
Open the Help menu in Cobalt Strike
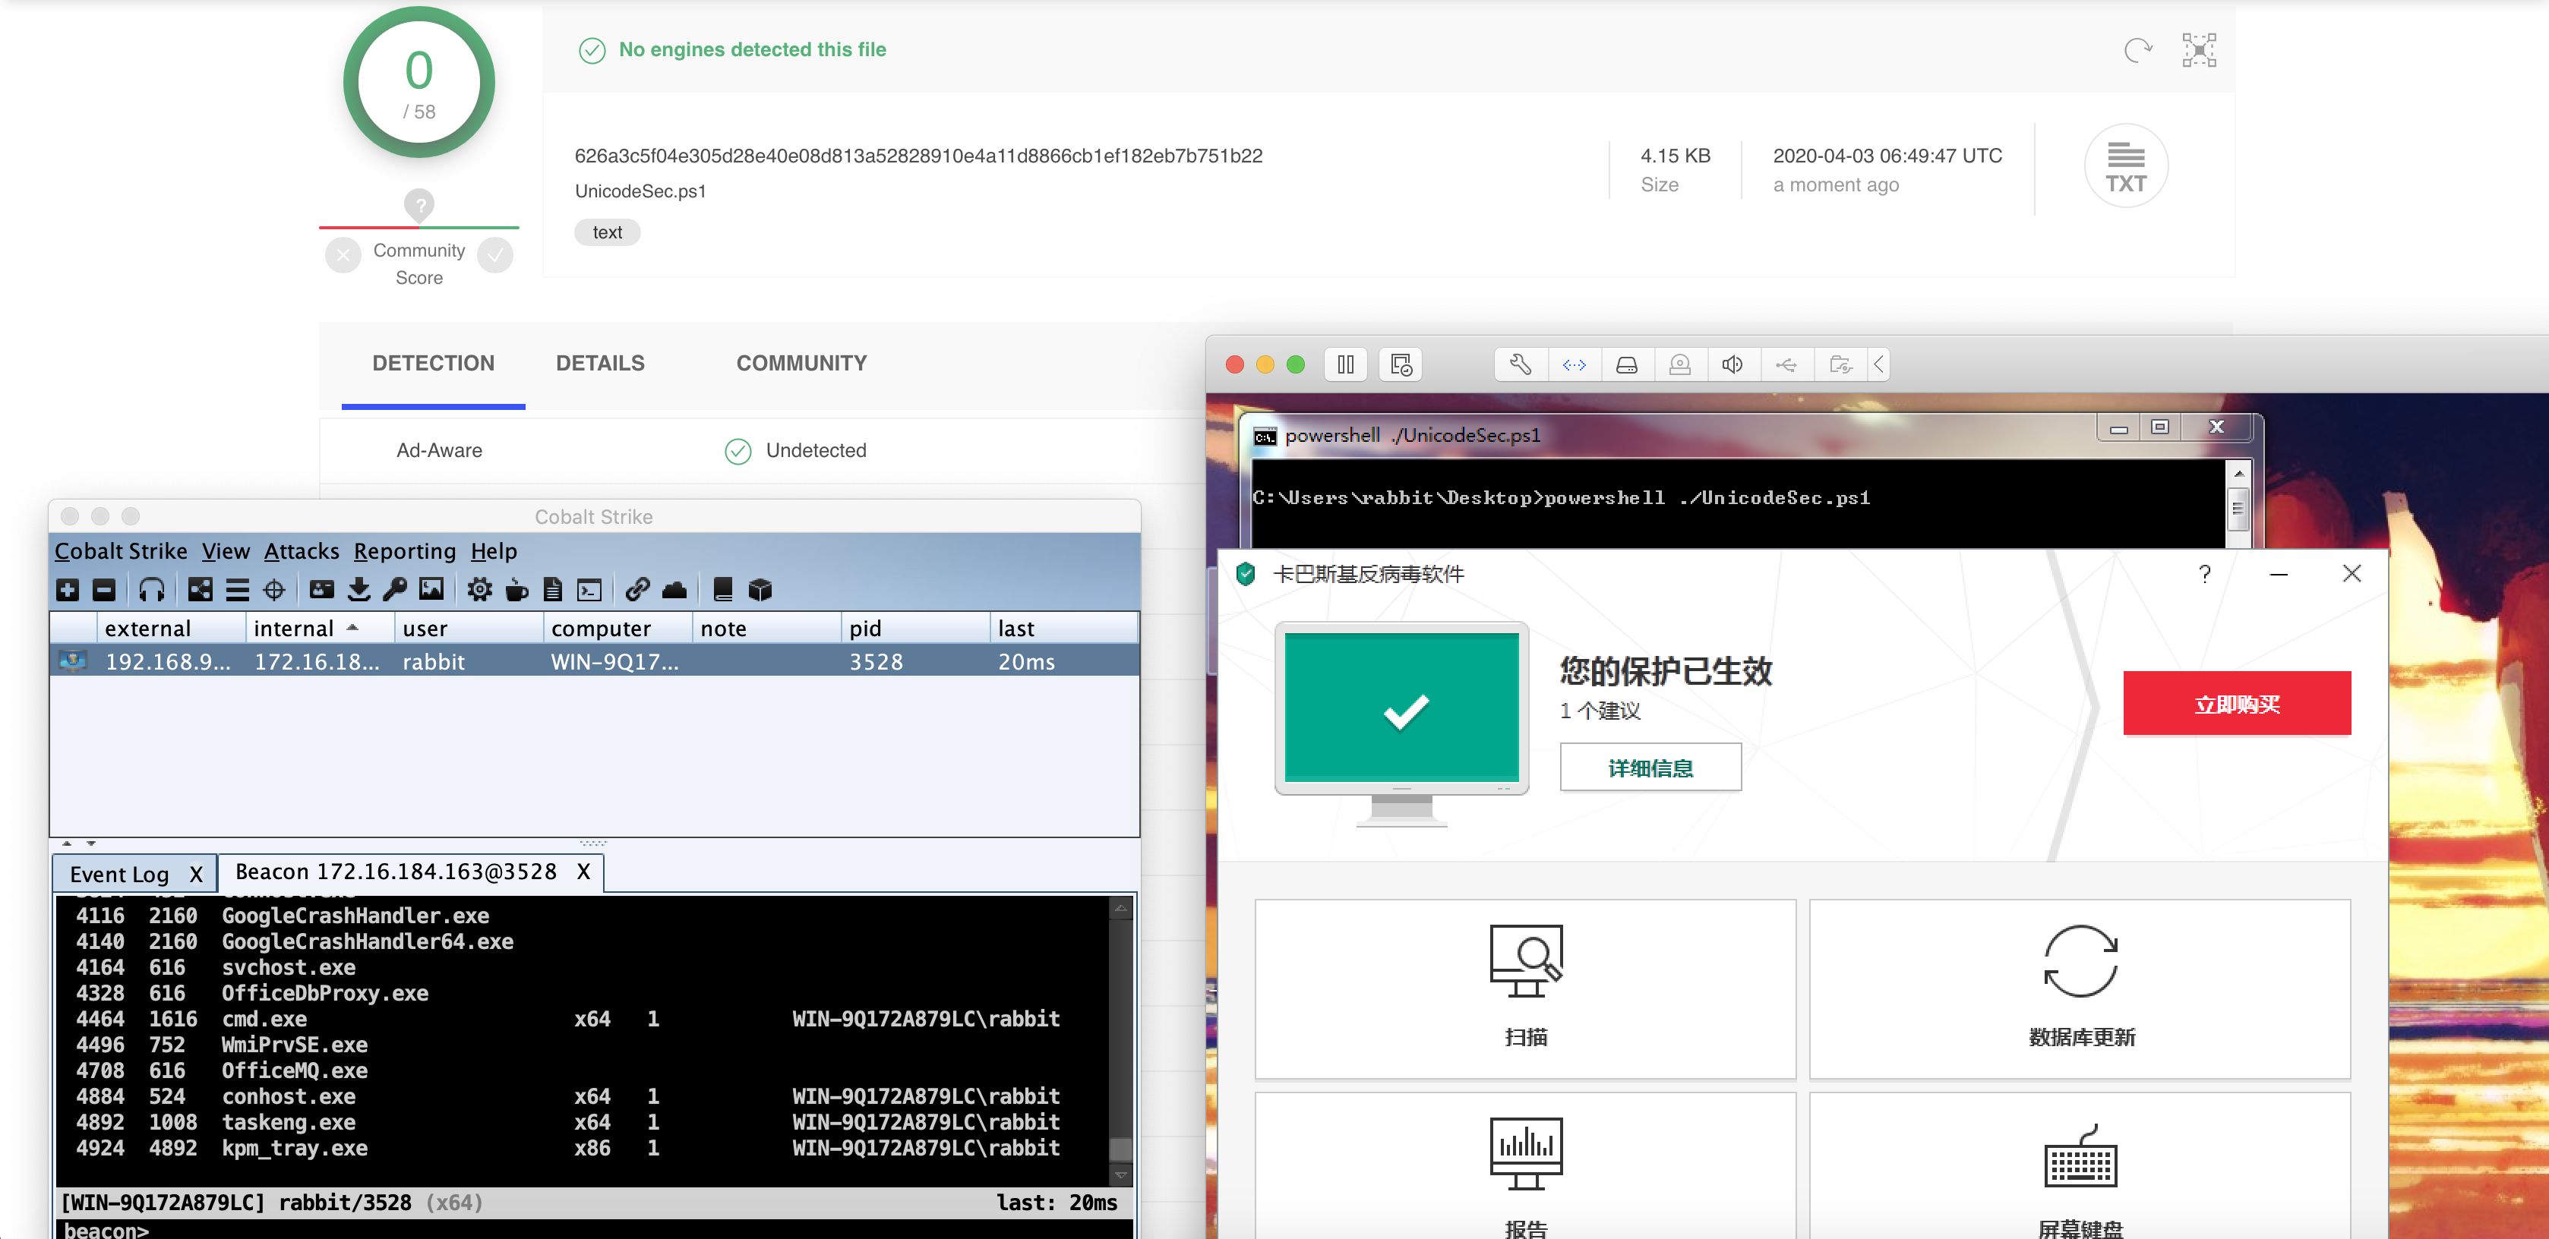tap(494, 552)
